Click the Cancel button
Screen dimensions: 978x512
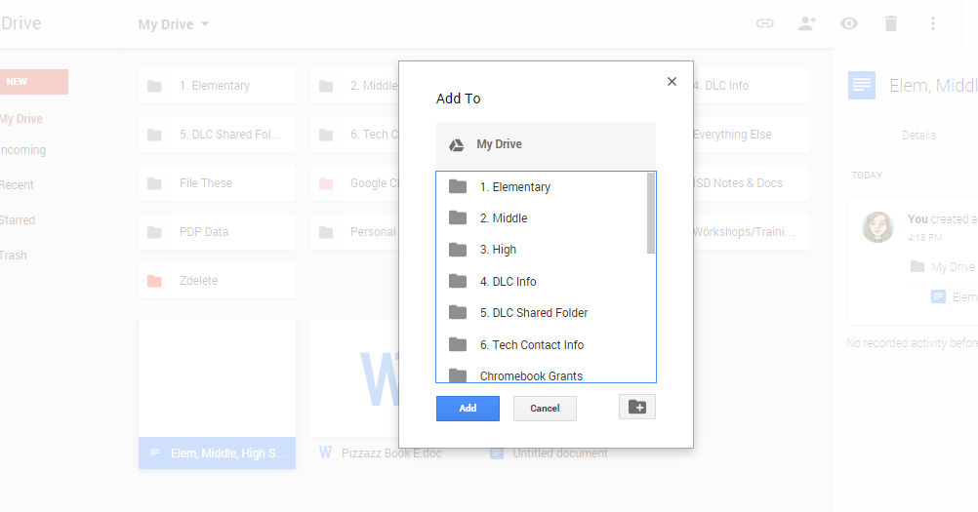(545, 408)
